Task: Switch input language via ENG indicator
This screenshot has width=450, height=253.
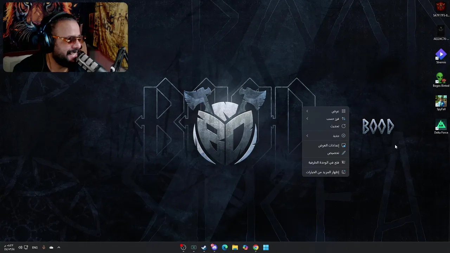Action: 35,247
